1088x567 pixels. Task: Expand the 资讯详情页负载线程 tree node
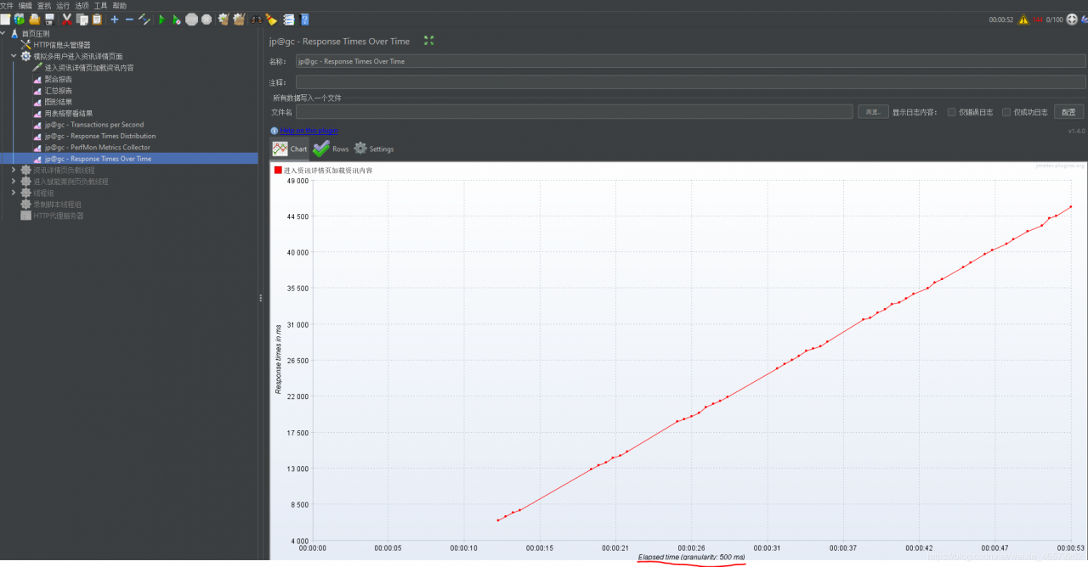[14, 170]
